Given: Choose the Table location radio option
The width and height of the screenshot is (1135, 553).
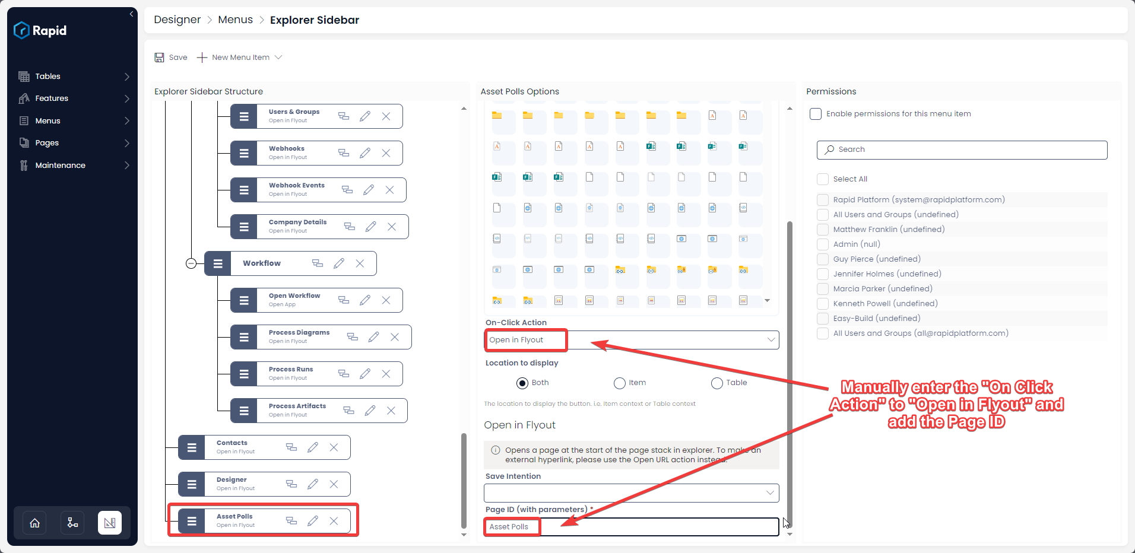Looking at the screenshot, I should click(x=717, y=383).
